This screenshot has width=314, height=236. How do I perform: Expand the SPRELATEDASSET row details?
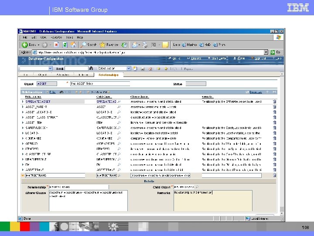23,101
